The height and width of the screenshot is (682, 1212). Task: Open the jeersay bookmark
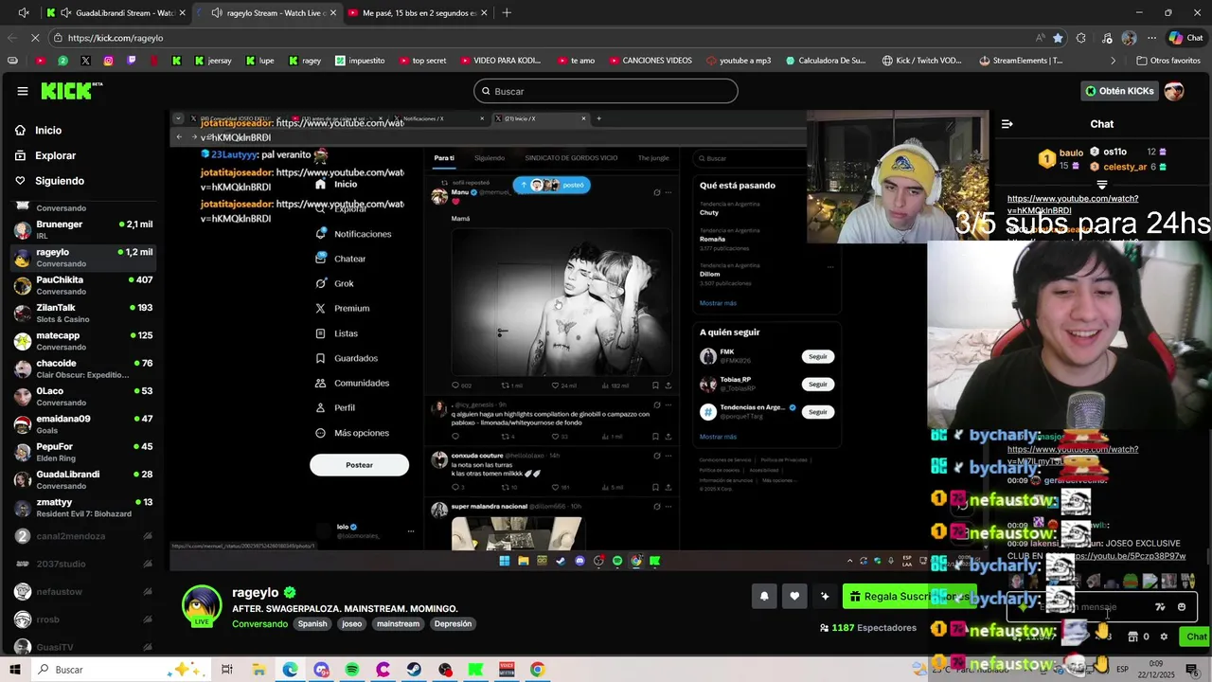212,61
